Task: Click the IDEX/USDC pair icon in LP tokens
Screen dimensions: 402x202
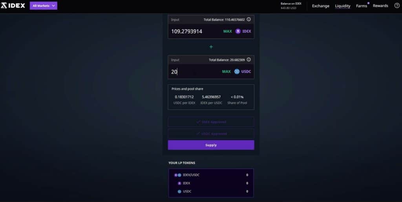Action: 178,175
